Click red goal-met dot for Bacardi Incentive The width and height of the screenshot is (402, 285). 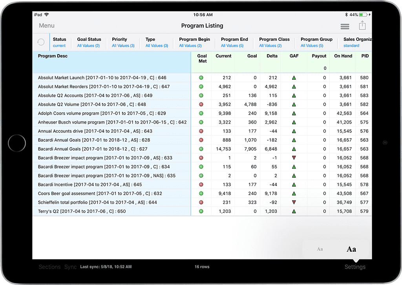[201, 185]
